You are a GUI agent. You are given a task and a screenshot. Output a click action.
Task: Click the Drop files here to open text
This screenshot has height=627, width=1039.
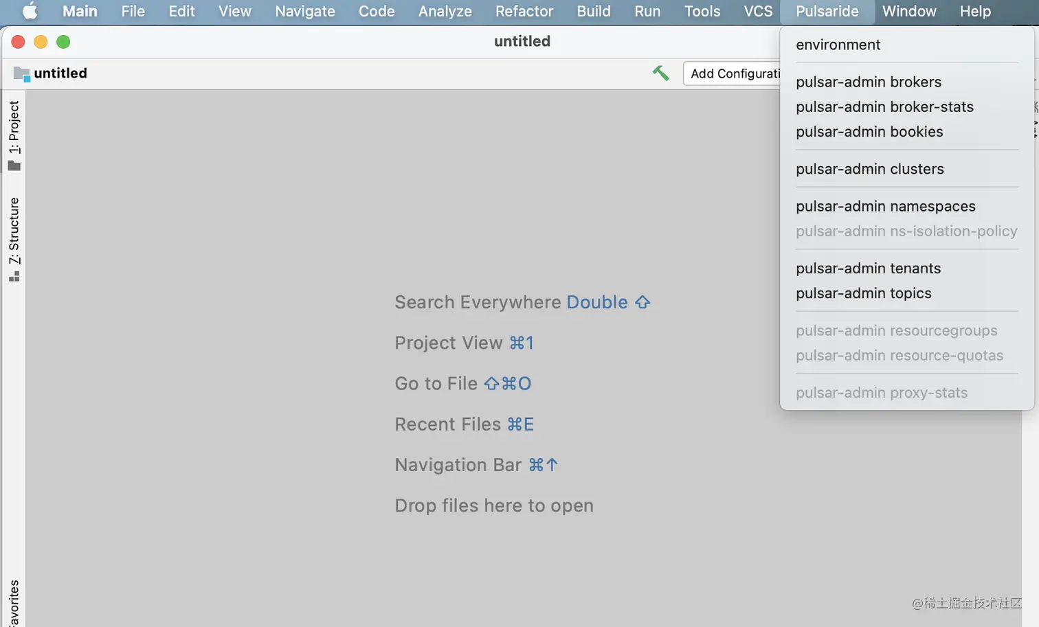coord(494,505)
